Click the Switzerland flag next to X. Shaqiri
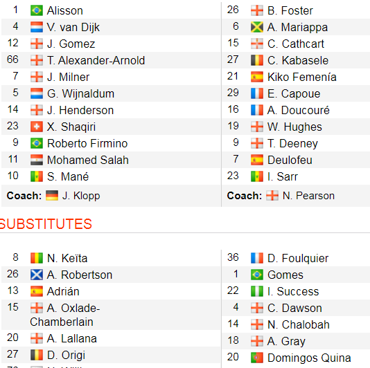This screenshot has height=368, width=370. tap(37, 127)
